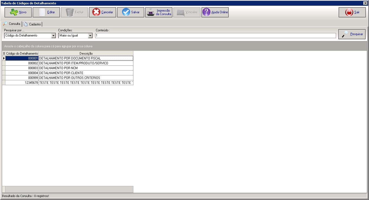Click the Cancelar button label
369x200 pixels.
[107, 12]
